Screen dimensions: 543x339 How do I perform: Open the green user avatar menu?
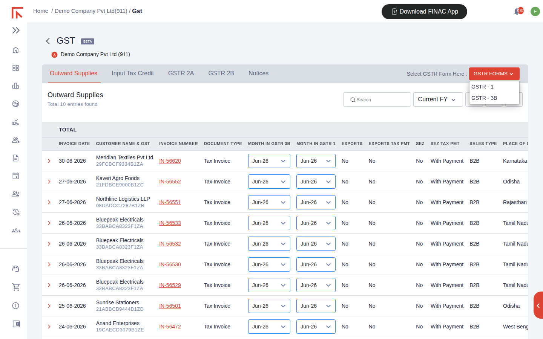coord(535,11)
